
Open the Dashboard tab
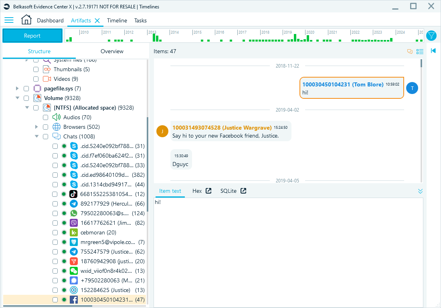50,20
